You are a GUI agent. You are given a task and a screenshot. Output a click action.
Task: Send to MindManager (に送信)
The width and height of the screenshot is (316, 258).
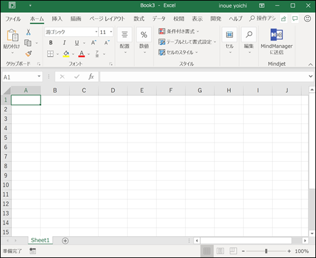(277, 41)
